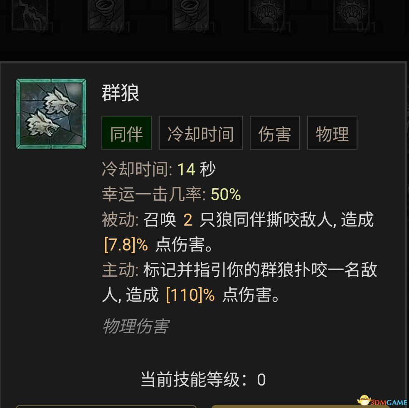Click the 当前技能等级 level indicator
Screen dimensions: 409x408
click(x=203, y=379)
